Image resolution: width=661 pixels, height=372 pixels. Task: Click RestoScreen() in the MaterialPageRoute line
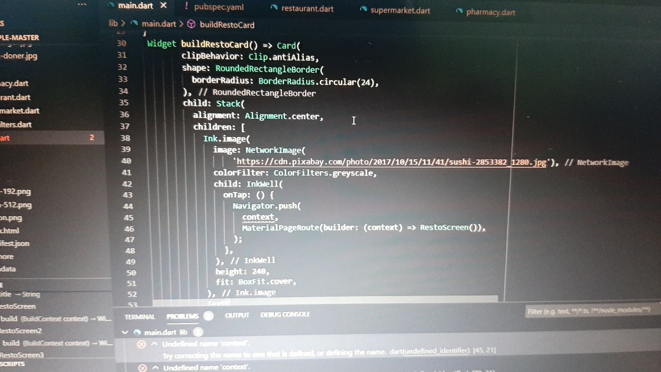pos(450,227)
